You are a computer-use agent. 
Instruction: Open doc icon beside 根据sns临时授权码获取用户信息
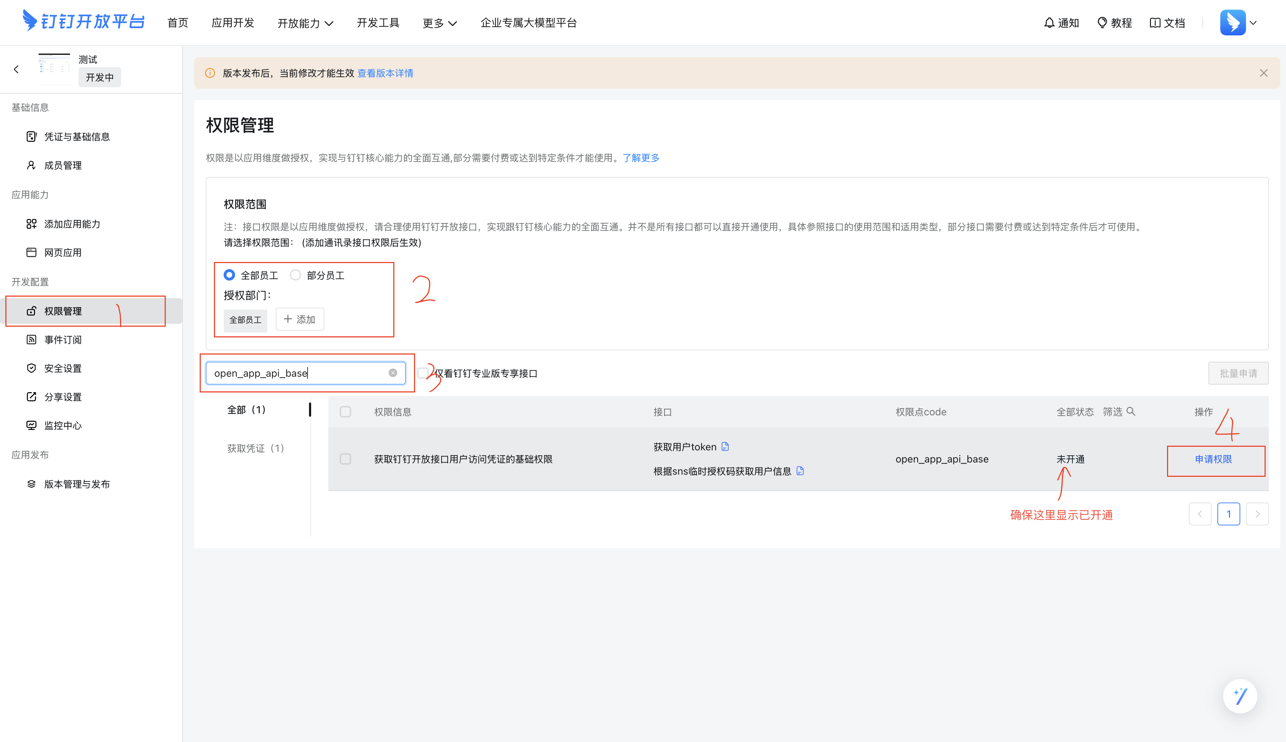[x=800, y=471]
